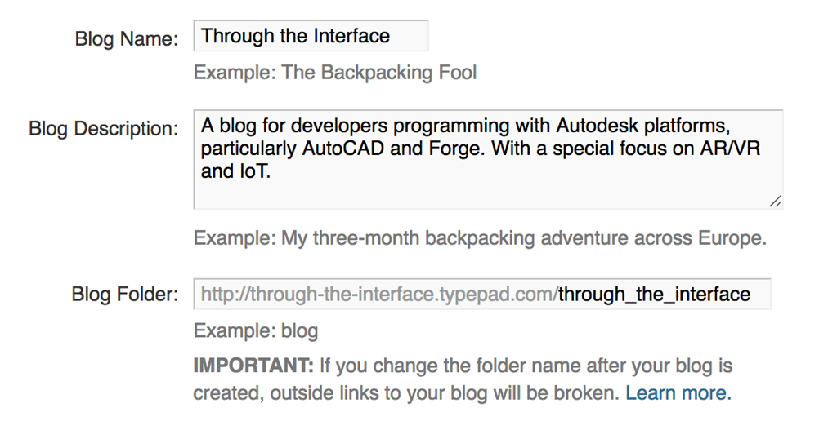Viewport: 837px width, 430px height.
Task: Click the "Blog Folder:" label
Action: (x=124, y=294)
